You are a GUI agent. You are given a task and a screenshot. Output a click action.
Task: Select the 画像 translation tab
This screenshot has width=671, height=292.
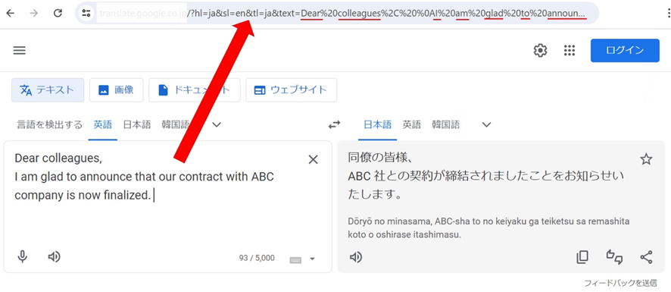(x=117, y=90)
